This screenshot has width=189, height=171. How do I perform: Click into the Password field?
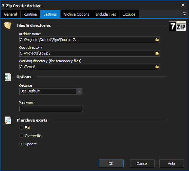pyautogui.click(x=51, y=109)
